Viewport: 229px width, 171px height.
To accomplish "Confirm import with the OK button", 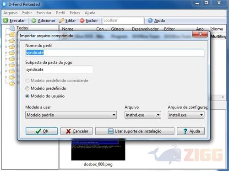I will (x=42, y=131).
